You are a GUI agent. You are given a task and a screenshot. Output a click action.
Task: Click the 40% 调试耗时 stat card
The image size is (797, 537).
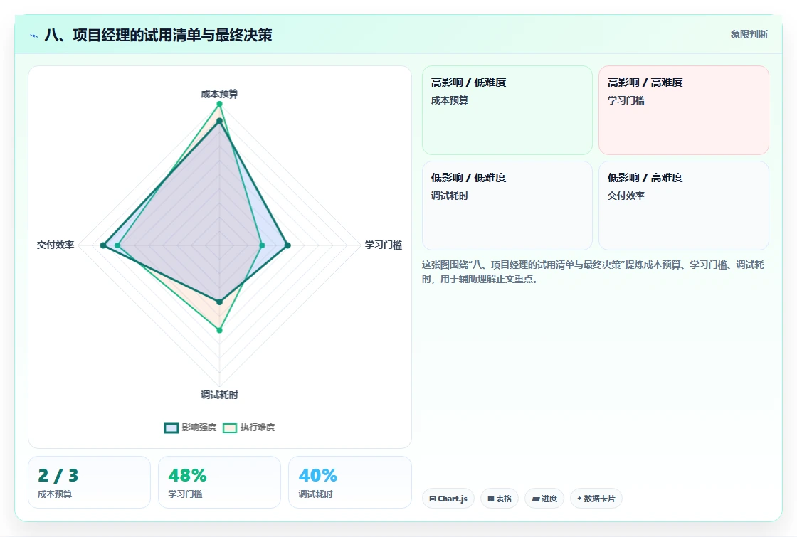(349, 482)
